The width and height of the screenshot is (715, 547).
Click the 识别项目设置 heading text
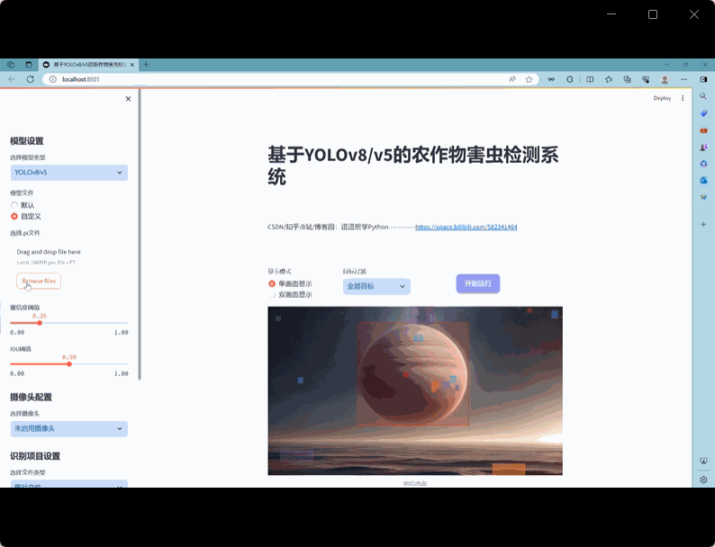point(35,456)
